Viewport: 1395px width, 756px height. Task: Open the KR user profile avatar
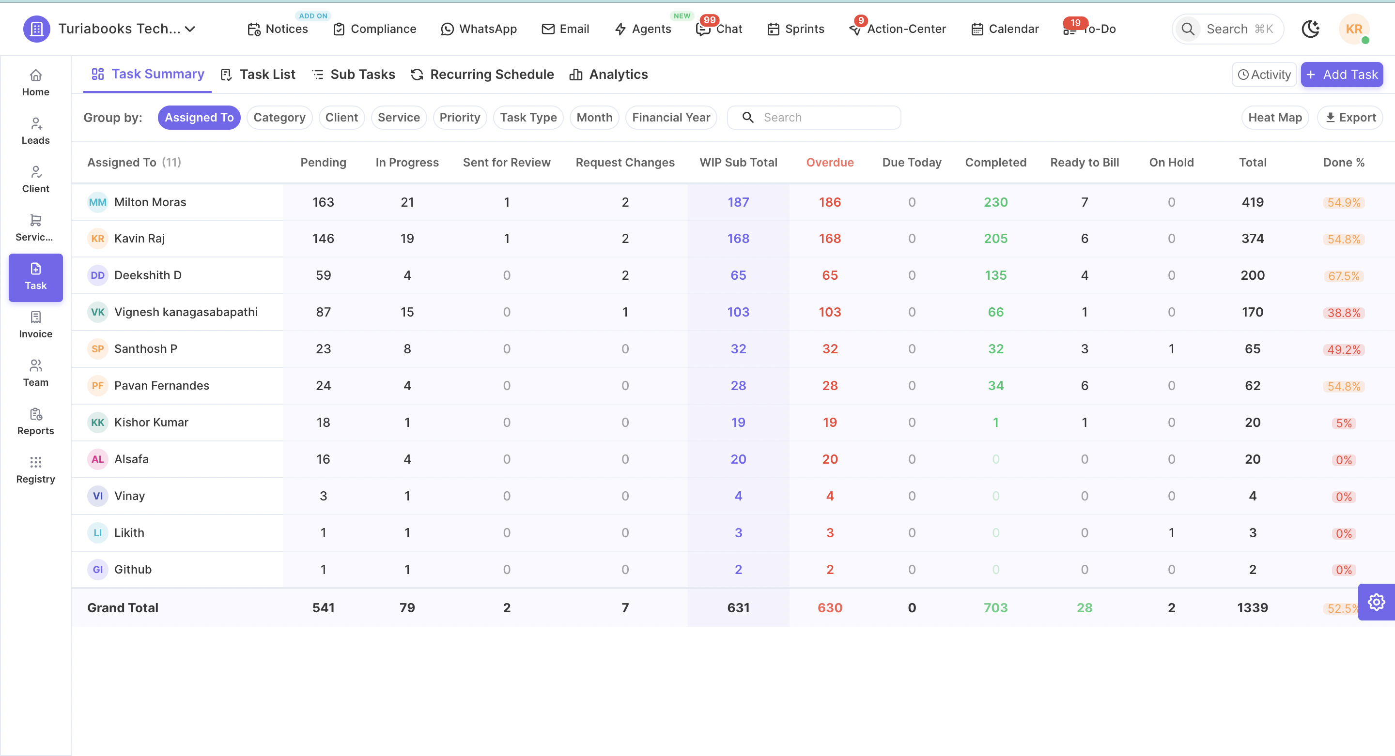point(1354,29)
